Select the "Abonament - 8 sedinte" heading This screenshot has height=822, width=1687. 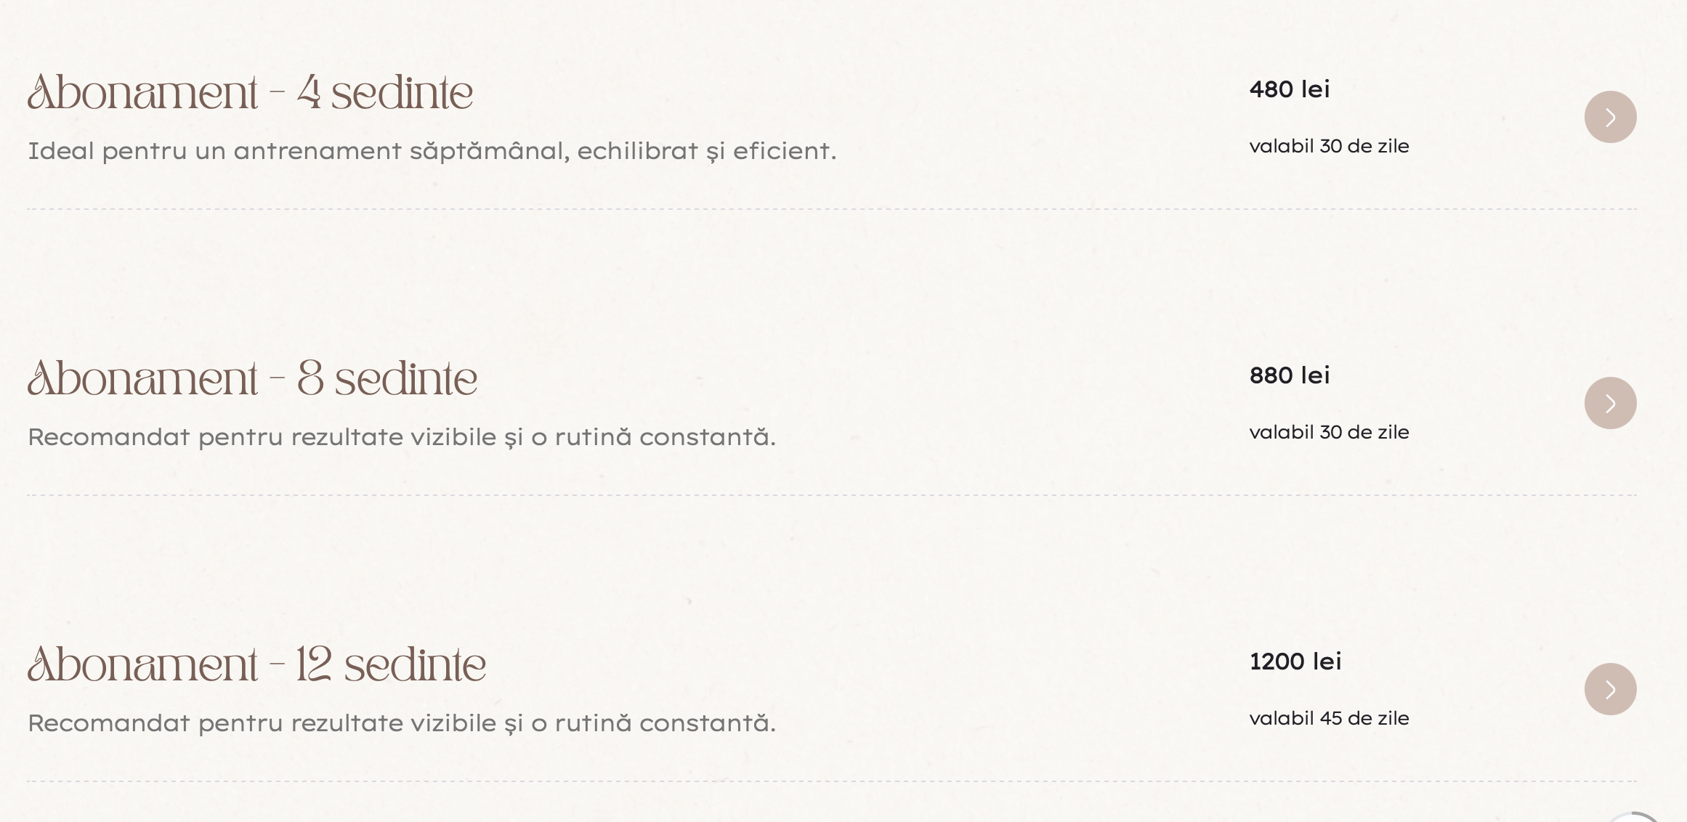click(253, 379)
